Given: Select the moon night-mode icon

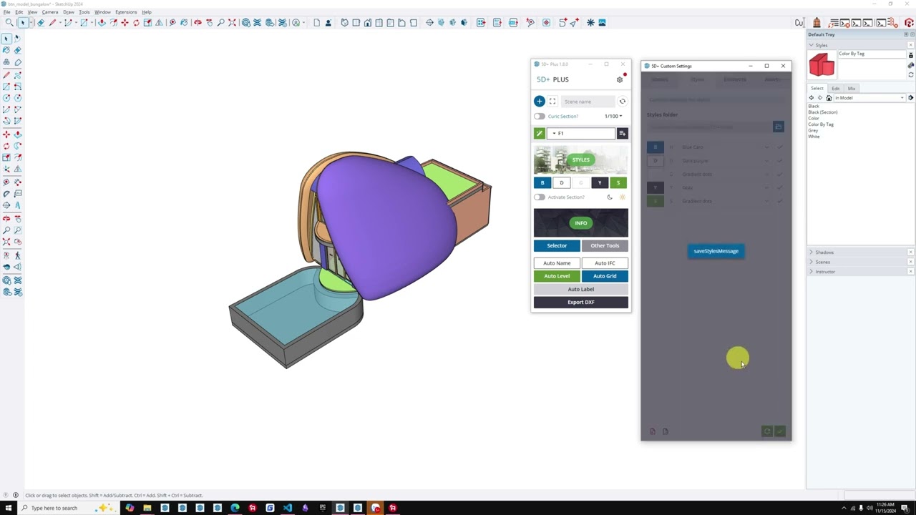Looking at the screenshot, I should coord(610,197).
